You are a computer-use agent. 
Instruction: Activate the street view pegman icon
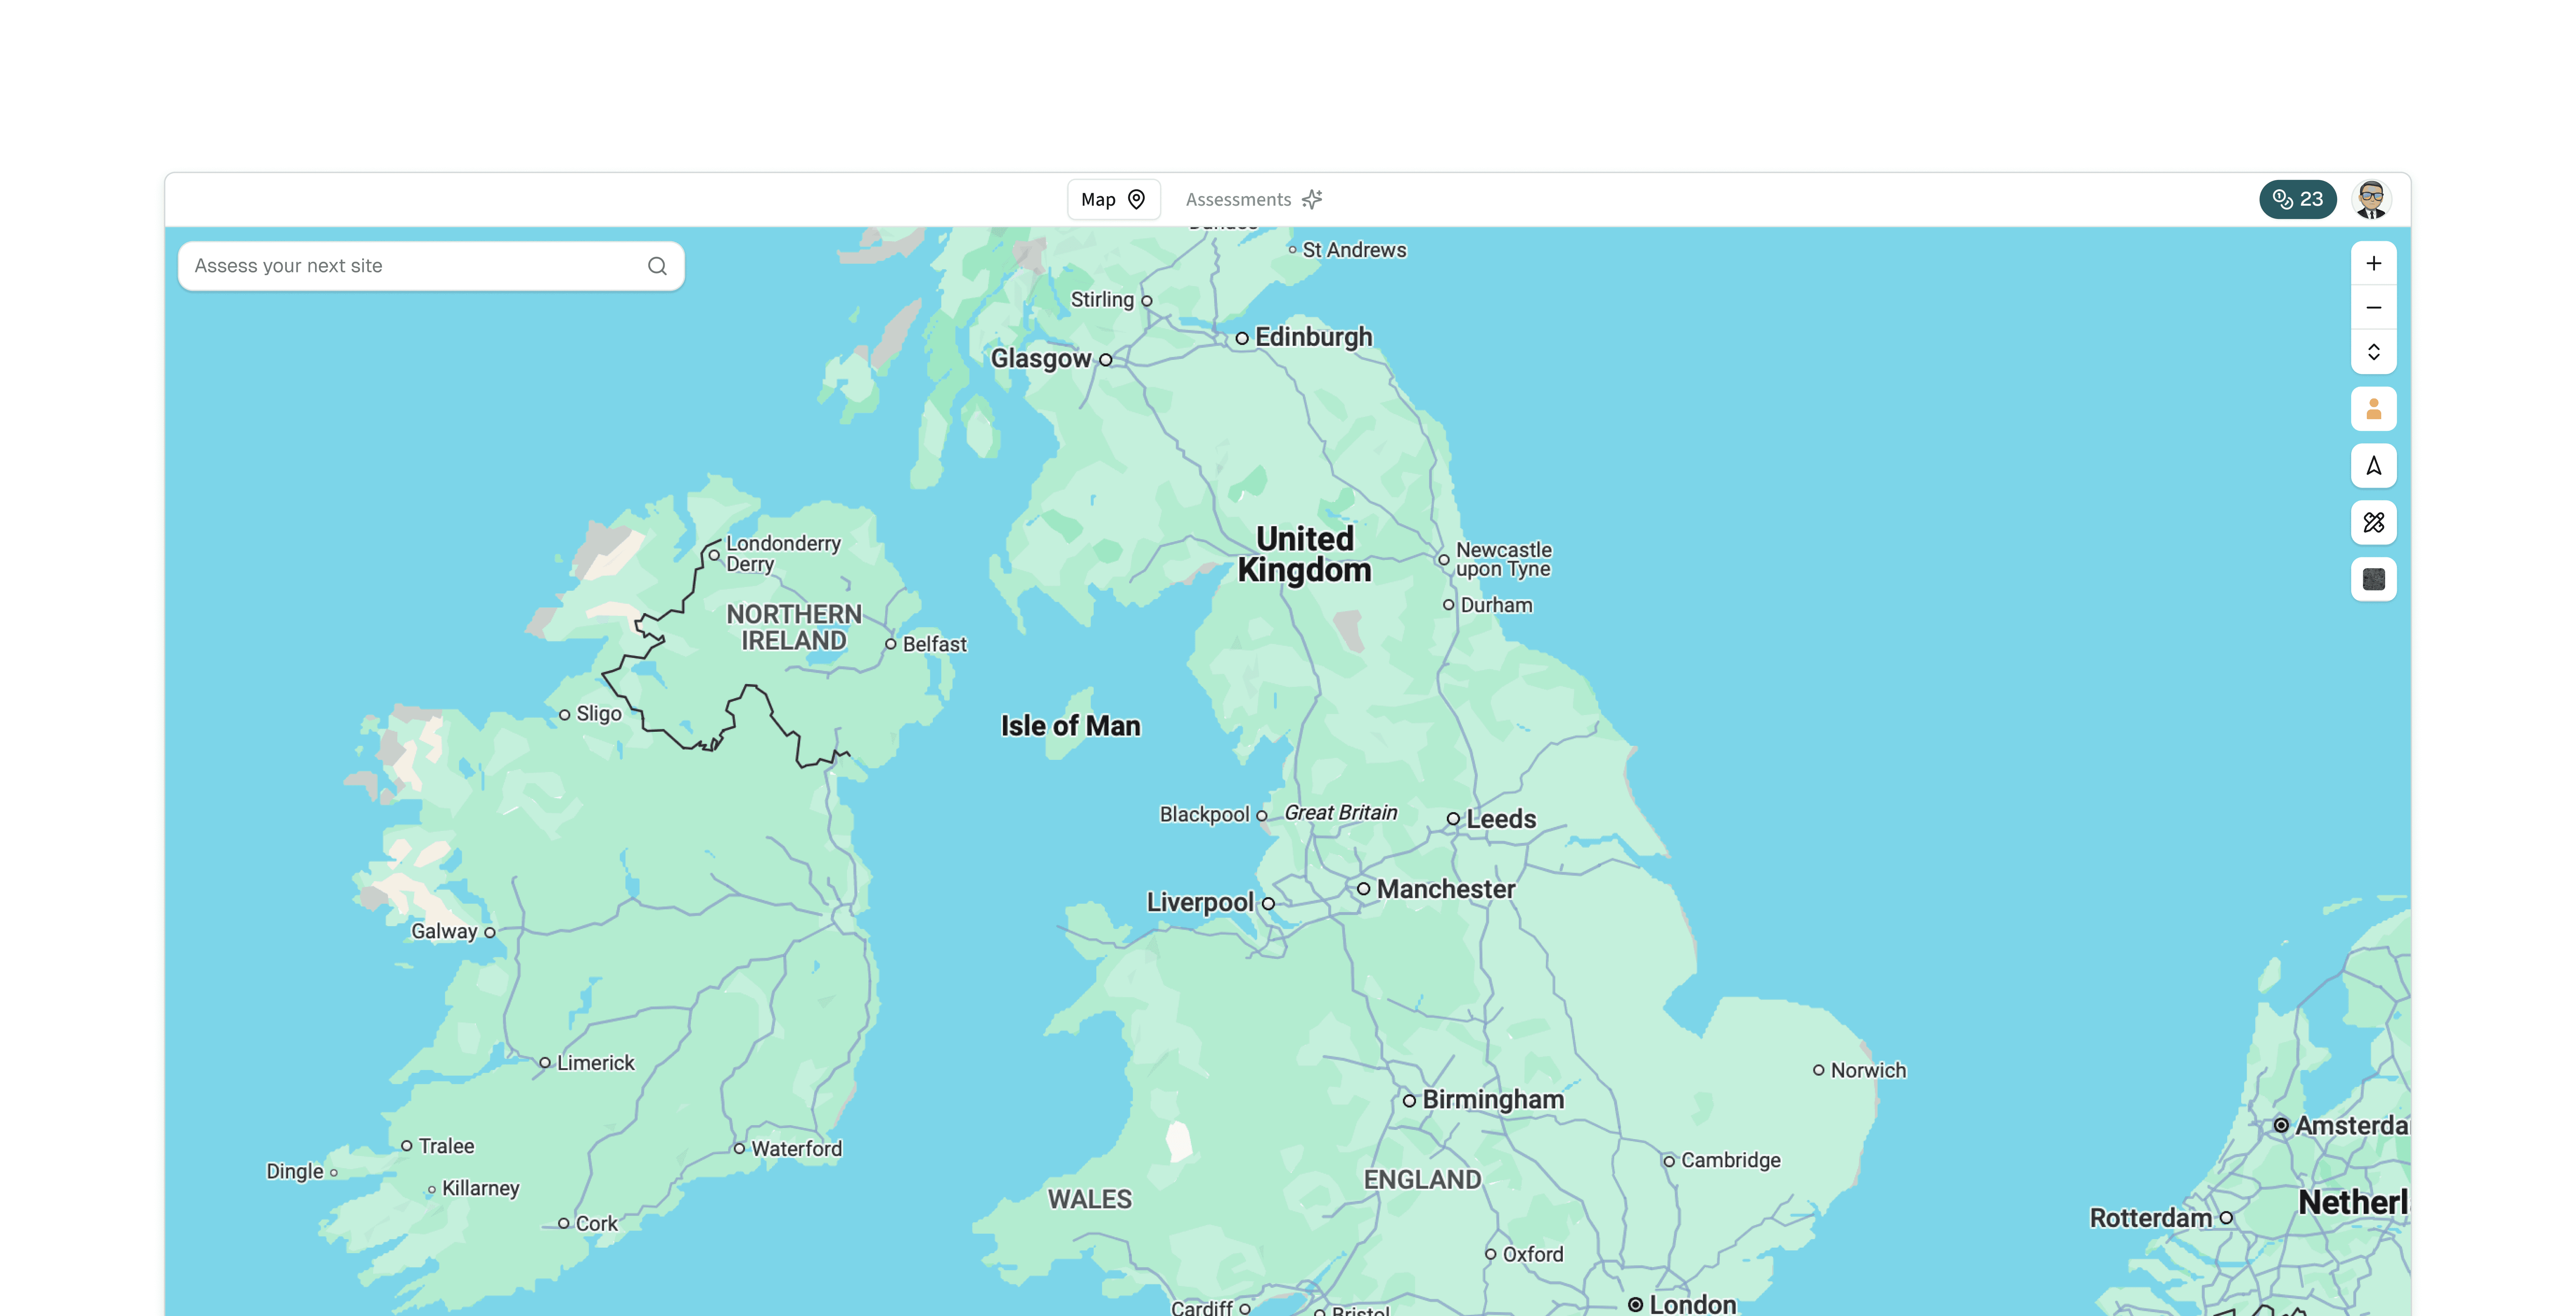tap(2373, 409)
